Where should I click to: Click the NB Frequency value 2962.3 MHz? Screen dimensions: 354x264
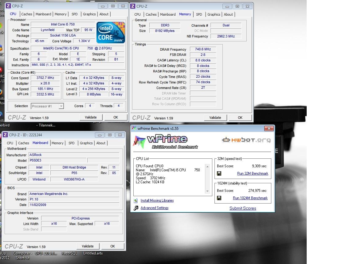pos(226,36)
